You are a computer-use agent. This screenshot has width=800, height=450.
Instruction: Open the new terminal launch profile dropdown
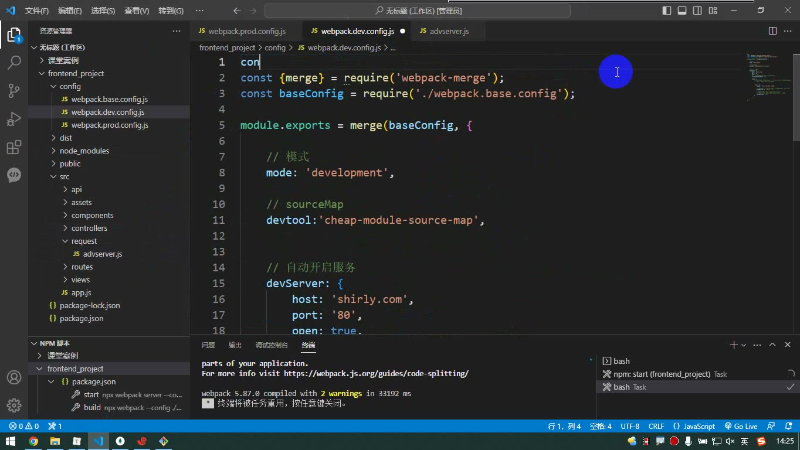pos(744,345)
